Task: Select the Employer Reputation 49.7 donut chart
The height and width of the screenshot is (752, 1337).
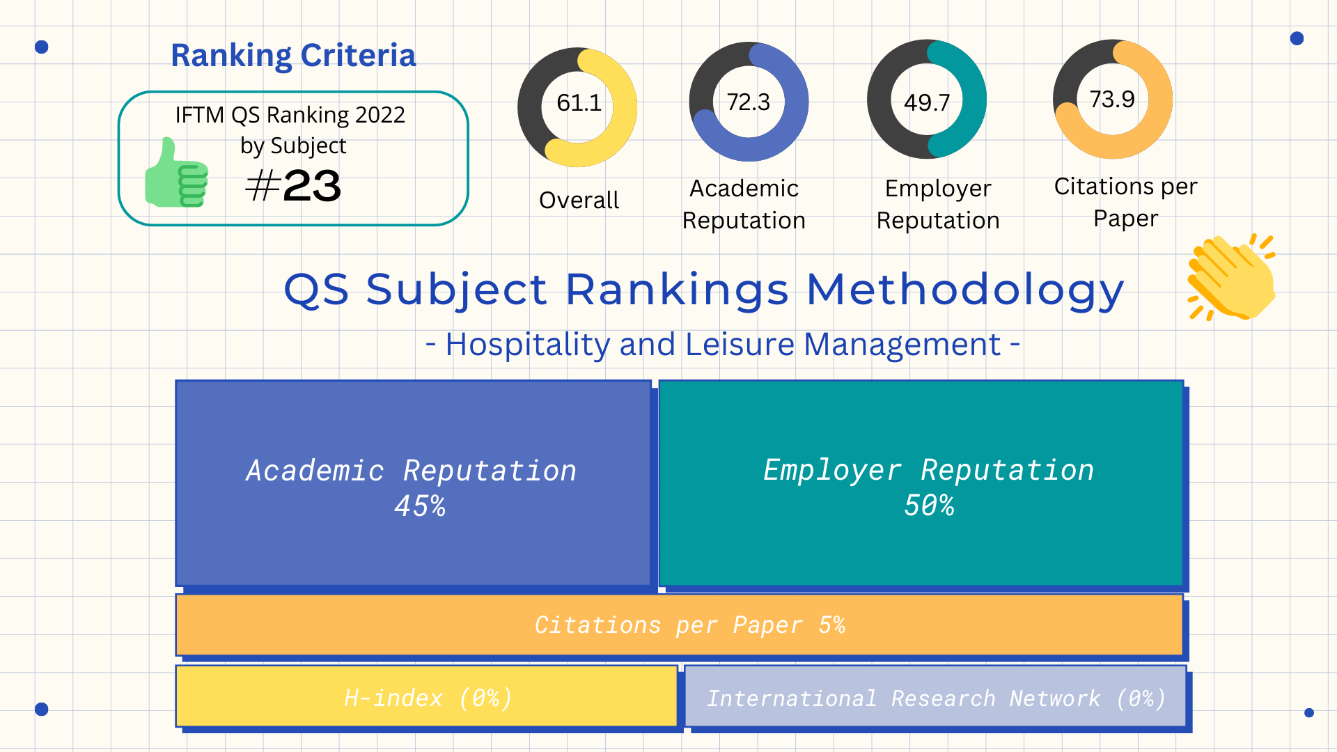Action: click(927, 100)
